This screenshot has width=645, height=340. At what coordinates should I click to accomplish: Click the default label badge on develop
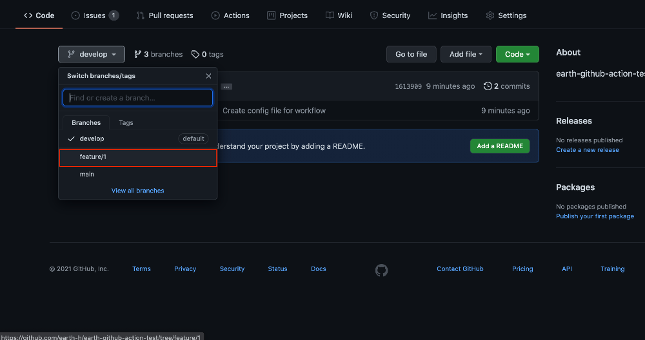(193, 139)
